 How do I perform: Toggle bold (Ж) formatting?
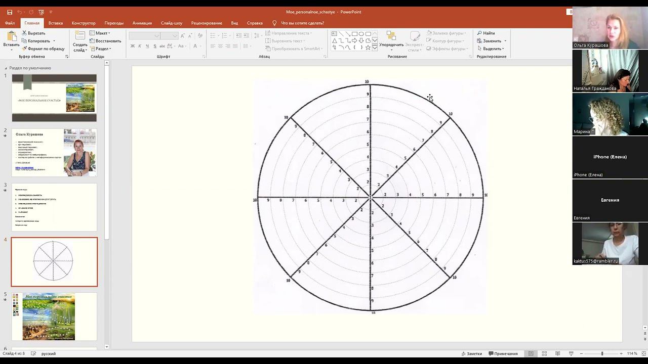point(133,46)
